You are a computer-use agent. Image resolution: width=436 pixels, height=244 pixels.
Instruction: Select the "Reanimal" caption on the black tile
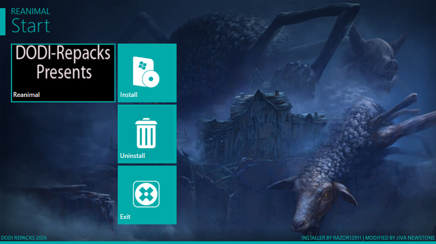(x=27, y=95)
